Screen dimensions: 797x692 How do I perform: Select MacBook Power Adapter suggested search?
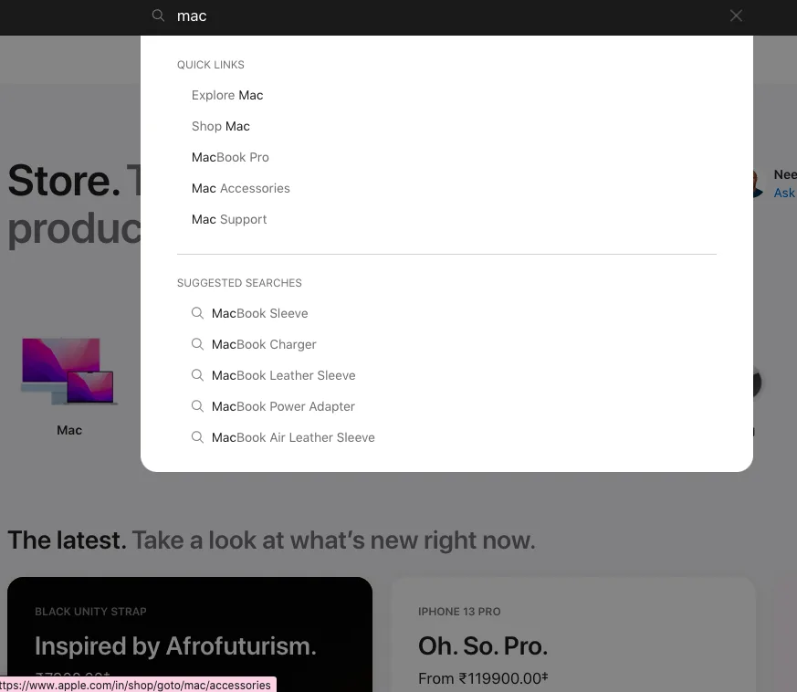(x=283, y=406)
